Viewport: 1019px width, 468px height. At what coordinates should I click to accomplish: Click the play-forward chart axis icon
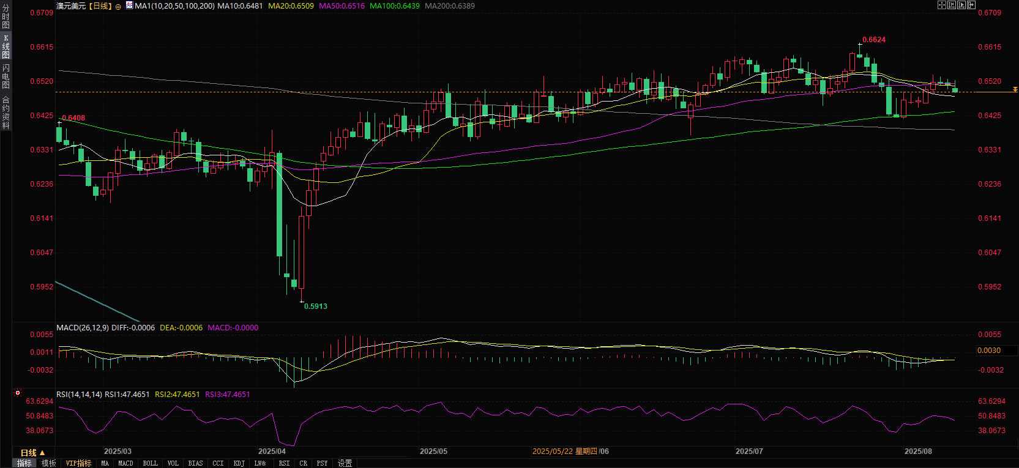961,5
